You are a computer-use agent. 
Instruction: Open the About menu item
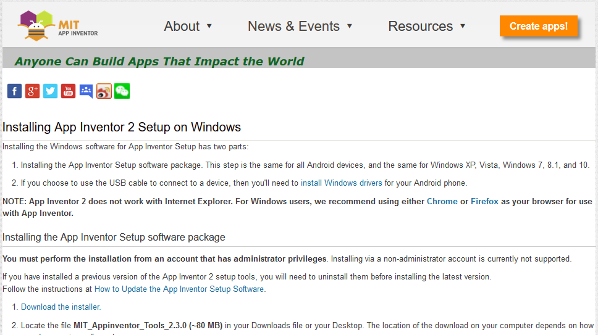click(x=182, y=26)
